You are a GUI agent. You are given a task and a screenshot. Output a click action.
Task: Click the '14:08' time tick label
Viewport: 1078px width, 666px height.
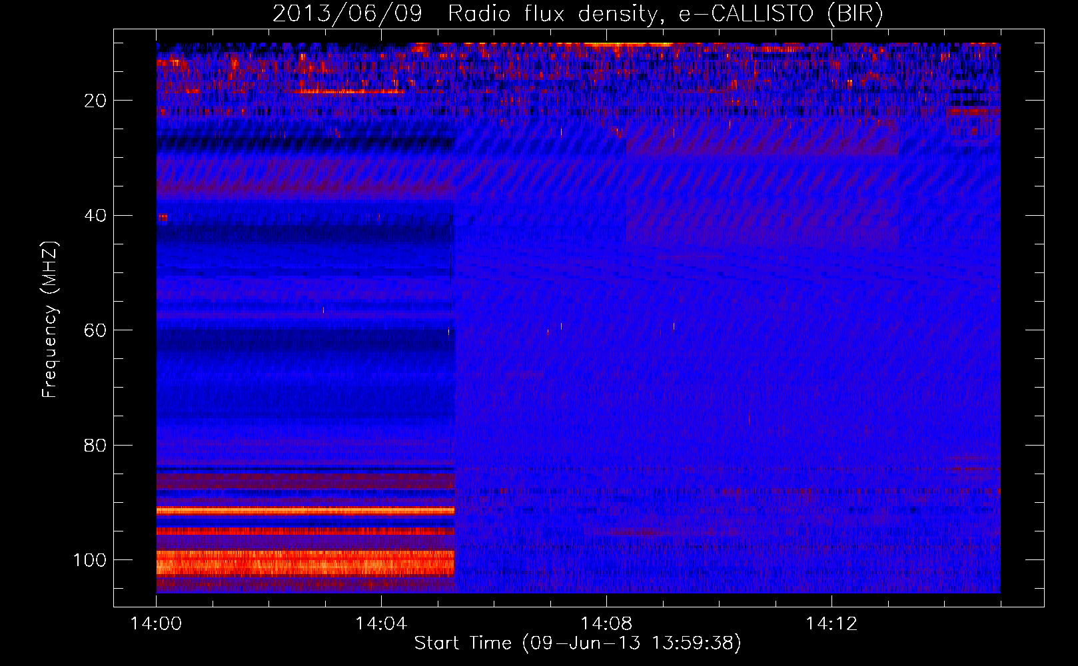click(x=606, y=624)
